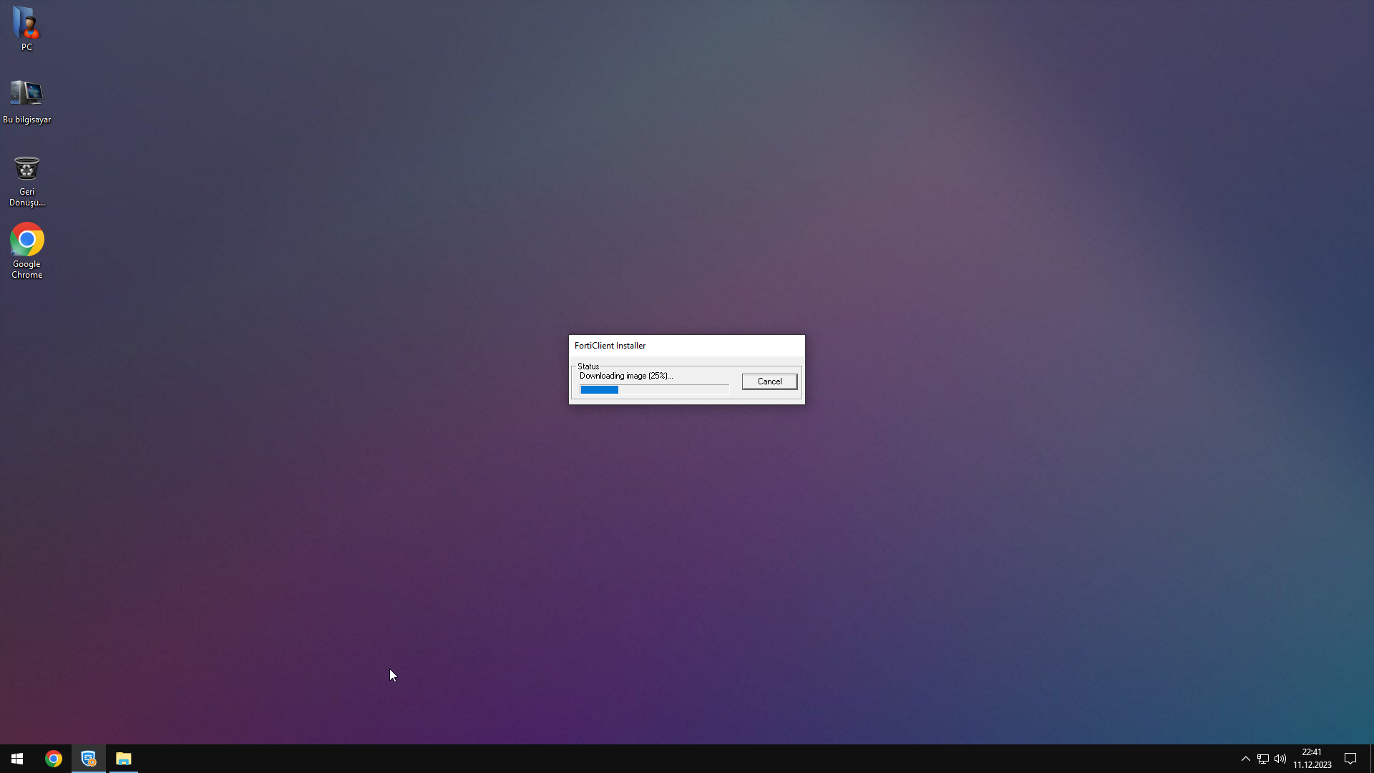Switch to FortiClient Installer taskbar button

tap(89, 759)
